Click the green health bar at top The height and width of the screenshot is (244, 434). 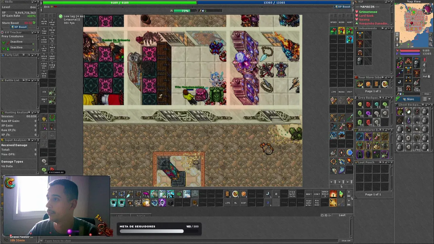click(120, 3)
